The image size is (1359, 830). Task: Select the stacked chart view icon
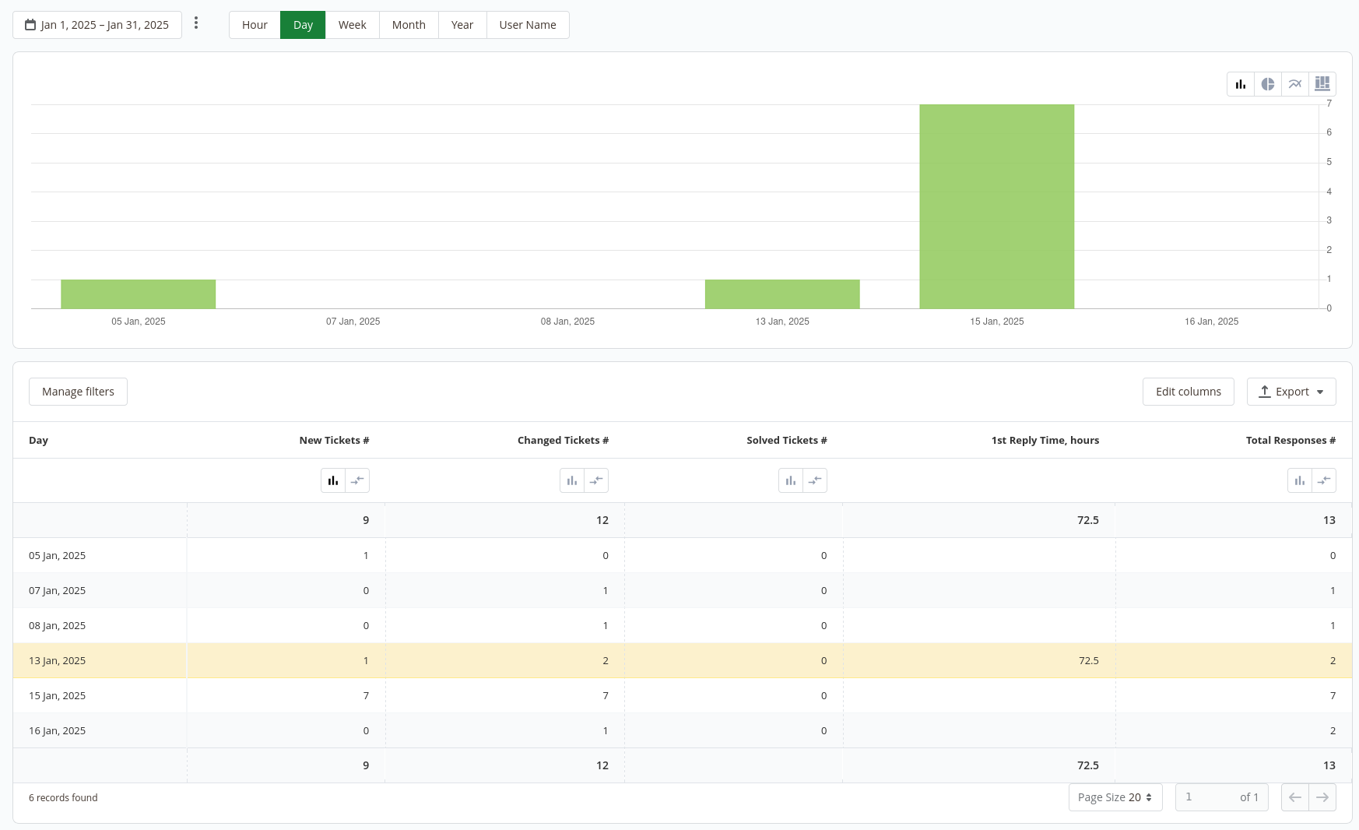pyautogui.click(x=1322, y=84)
